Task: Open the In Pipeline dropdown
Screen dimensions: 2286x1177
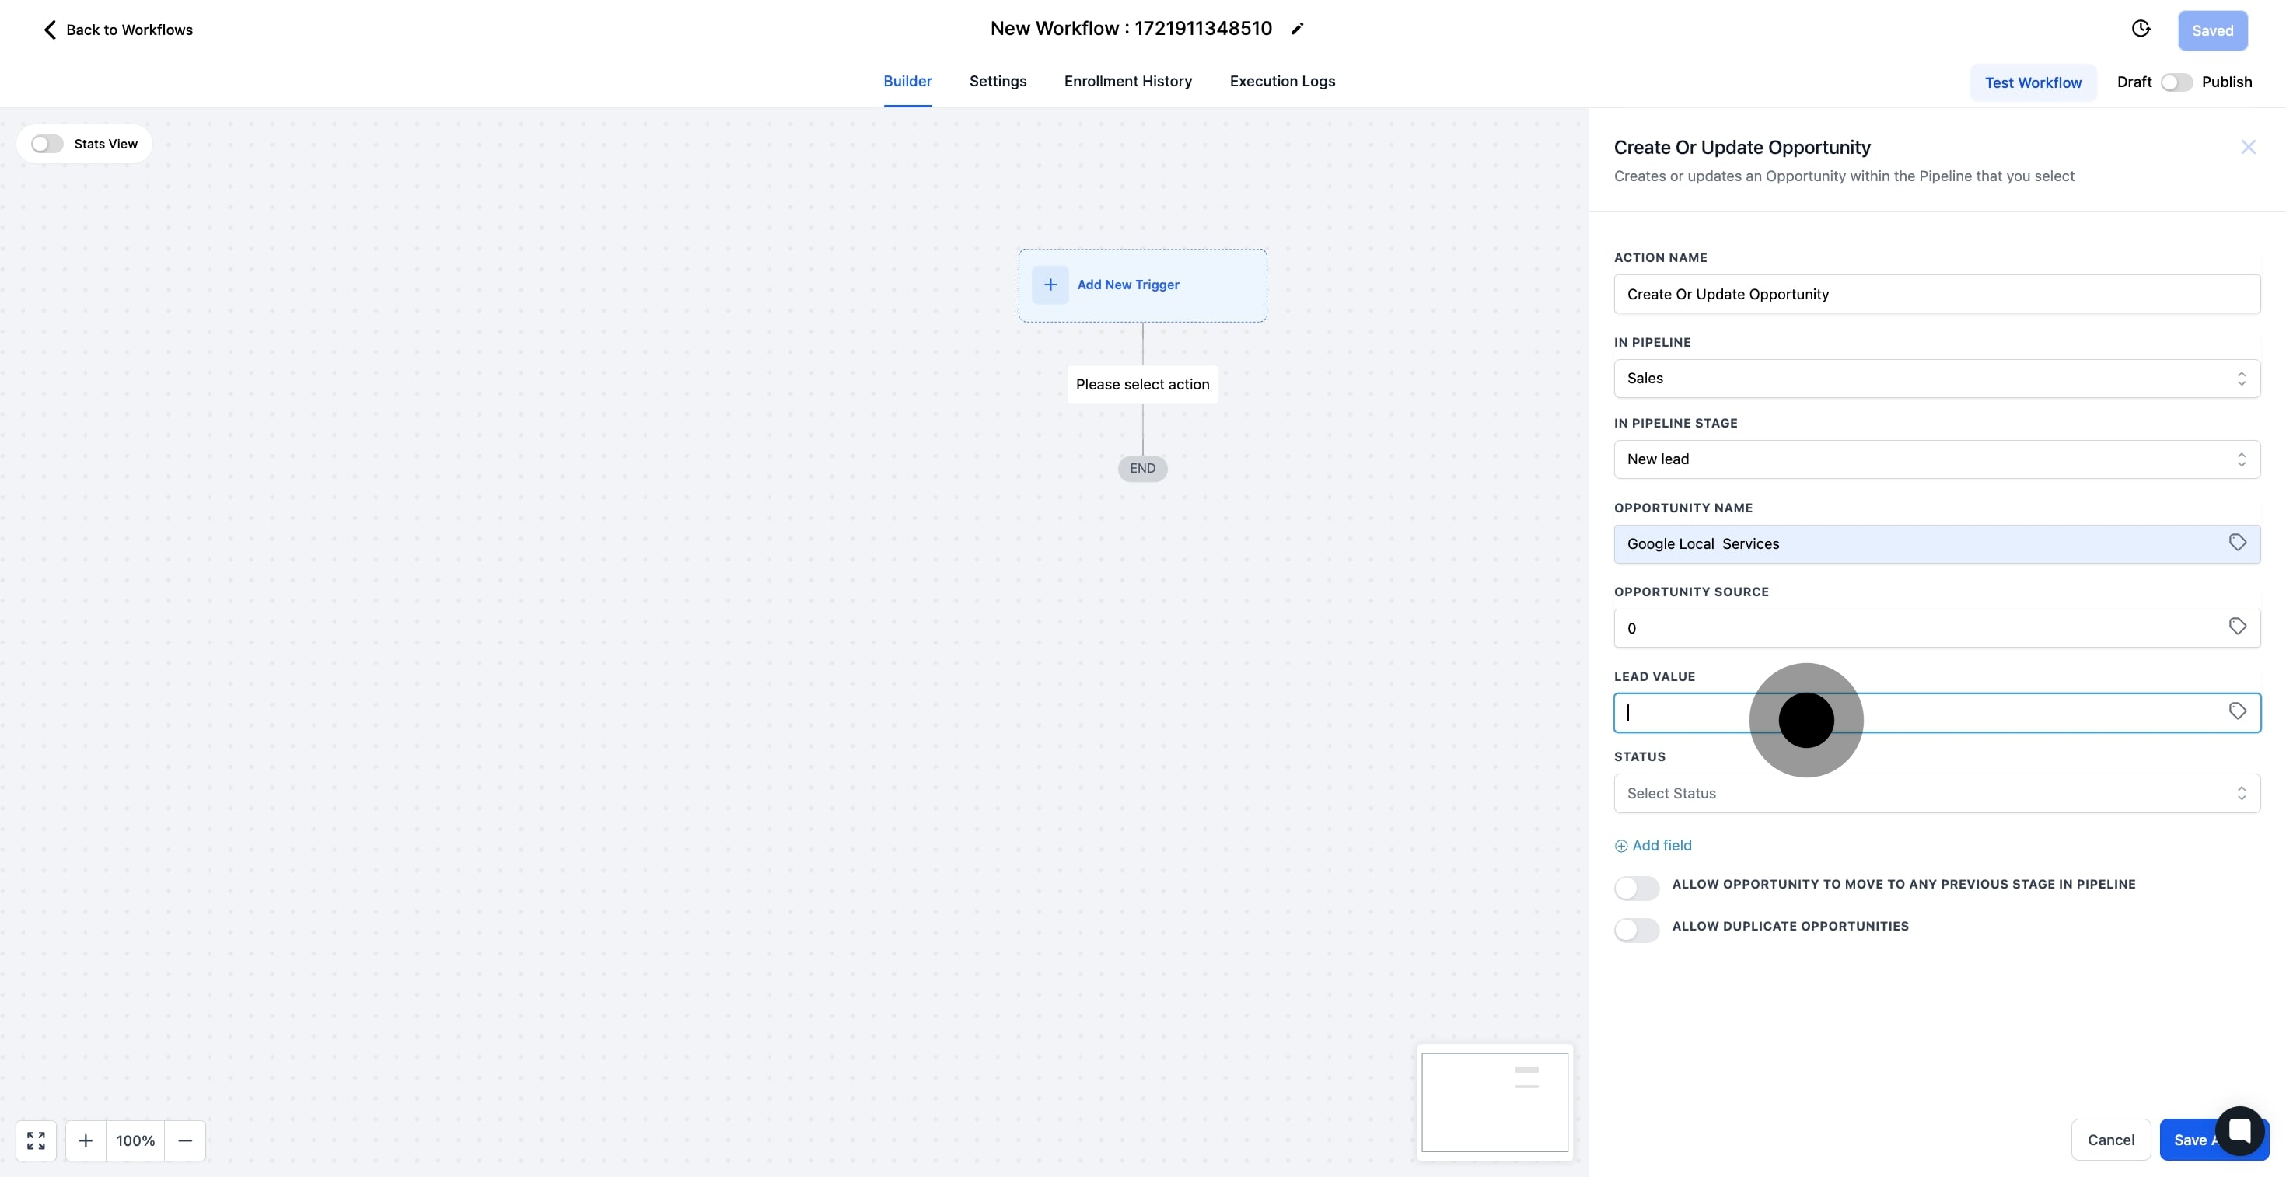Action: tap(1935, 379)
